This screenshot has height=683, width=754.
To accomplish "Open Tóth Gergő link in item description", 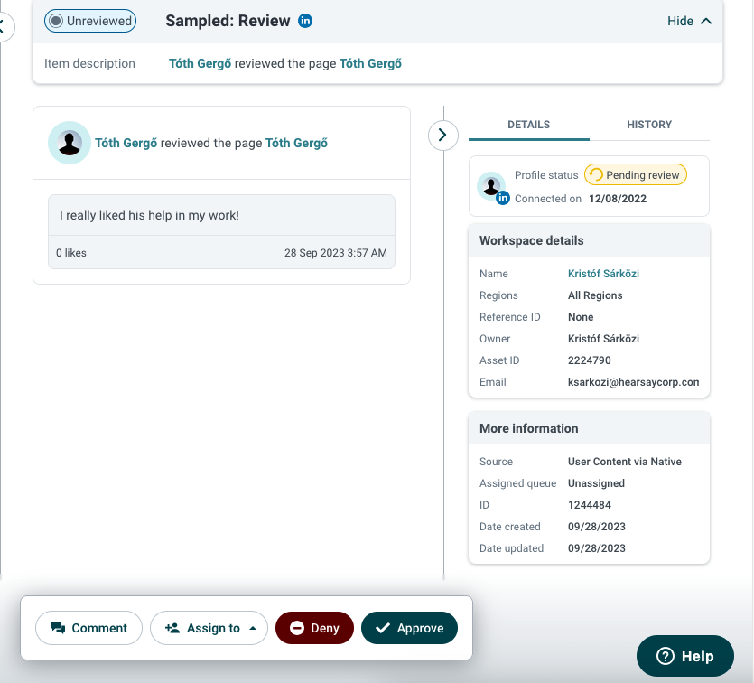I will [200, 63].
